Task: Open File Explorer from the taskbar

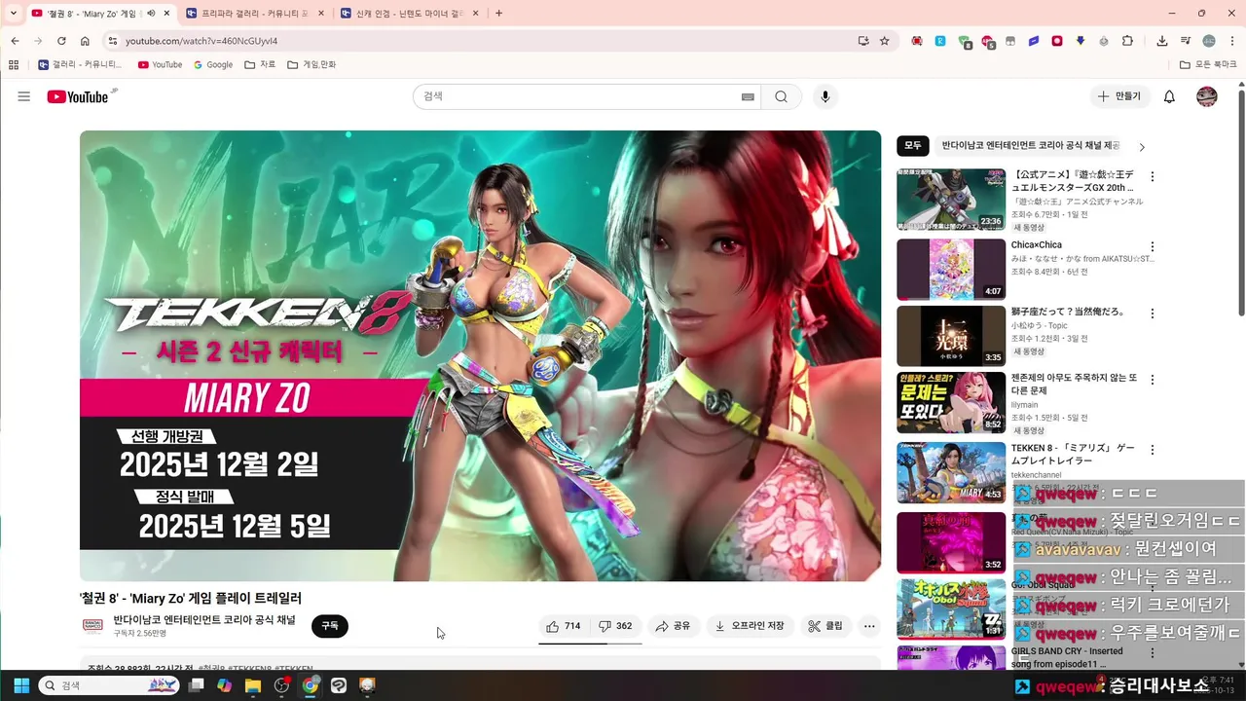Action: (x=253, y=685)
